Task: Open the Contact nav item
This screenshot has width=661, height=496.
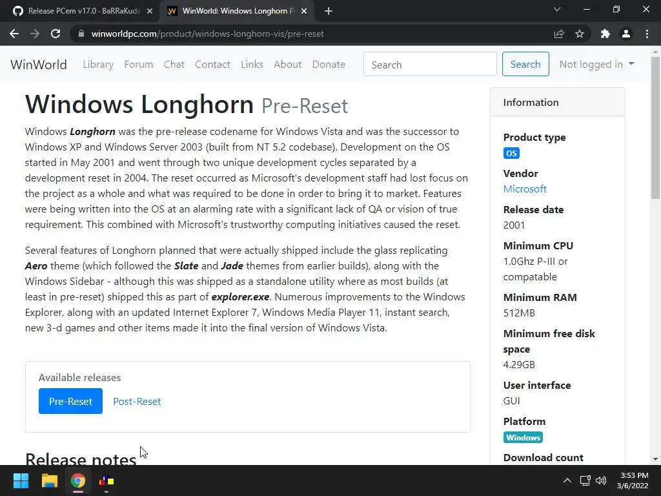Action: tap(212, 65)
